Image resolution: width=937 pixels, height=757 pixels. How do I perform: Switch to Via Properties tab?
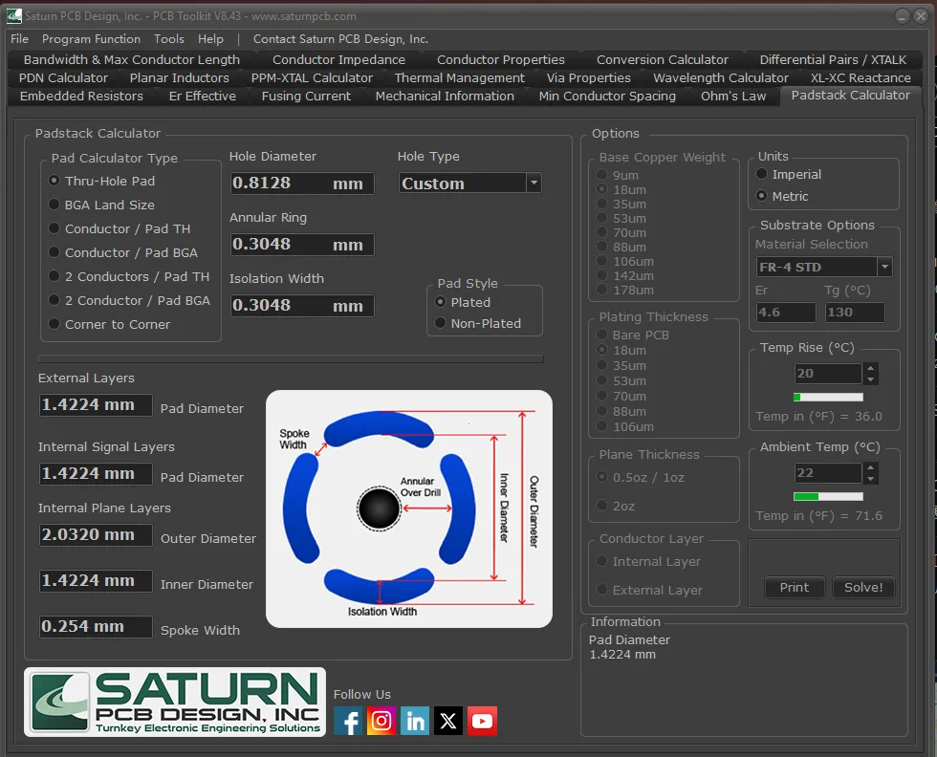[x=589, y=77]
